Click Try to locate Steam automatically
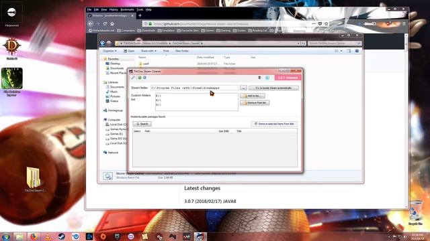430x241 pixels. (x=273, y=88)
